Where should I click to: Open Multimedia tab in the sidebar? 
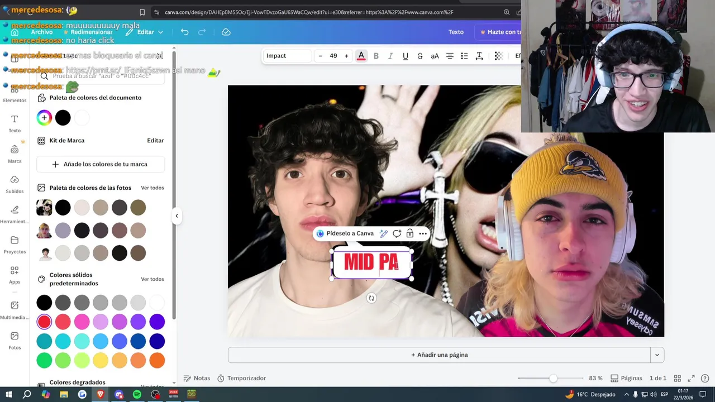click(15, 310)
